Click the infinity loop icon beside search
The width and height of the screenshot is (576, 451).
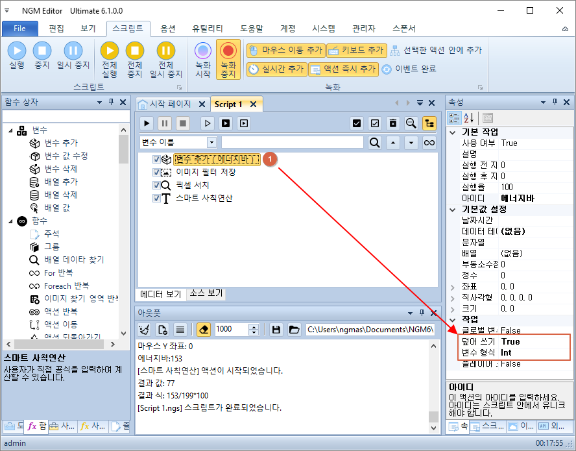[x=429, y=143]
